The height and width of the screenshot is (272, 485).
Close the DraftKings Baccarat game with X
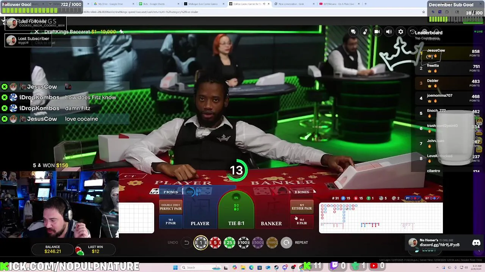click(37, 32)
